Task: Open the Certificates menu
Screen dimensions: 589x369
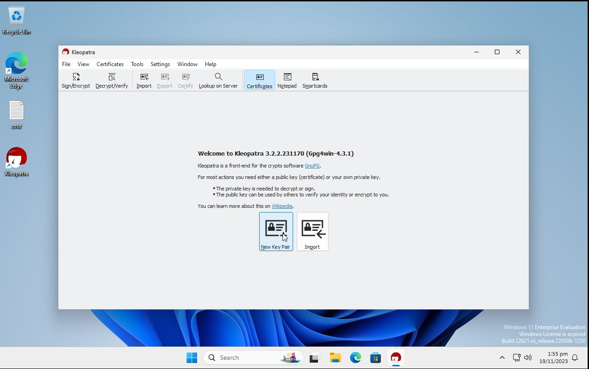Action: 110,64
